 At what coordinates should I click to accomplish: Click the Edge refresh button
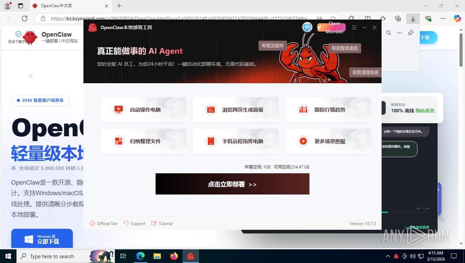click(25, 18)
